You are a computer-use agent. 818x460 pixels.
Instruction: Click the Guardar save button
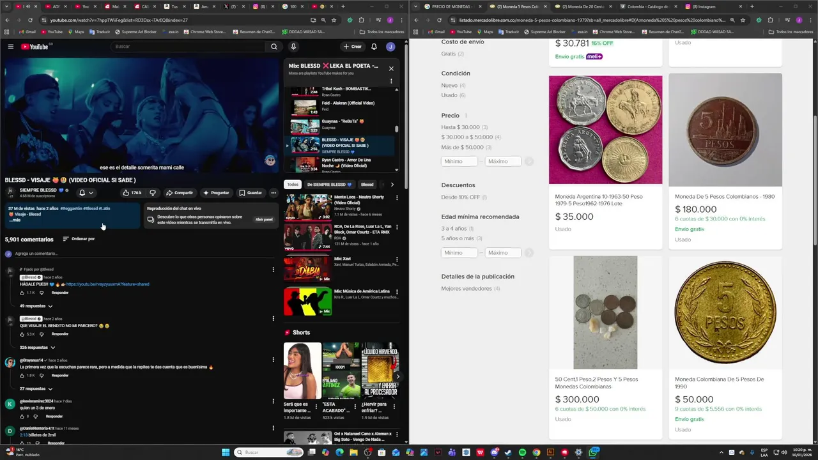[x=250, y=192]
